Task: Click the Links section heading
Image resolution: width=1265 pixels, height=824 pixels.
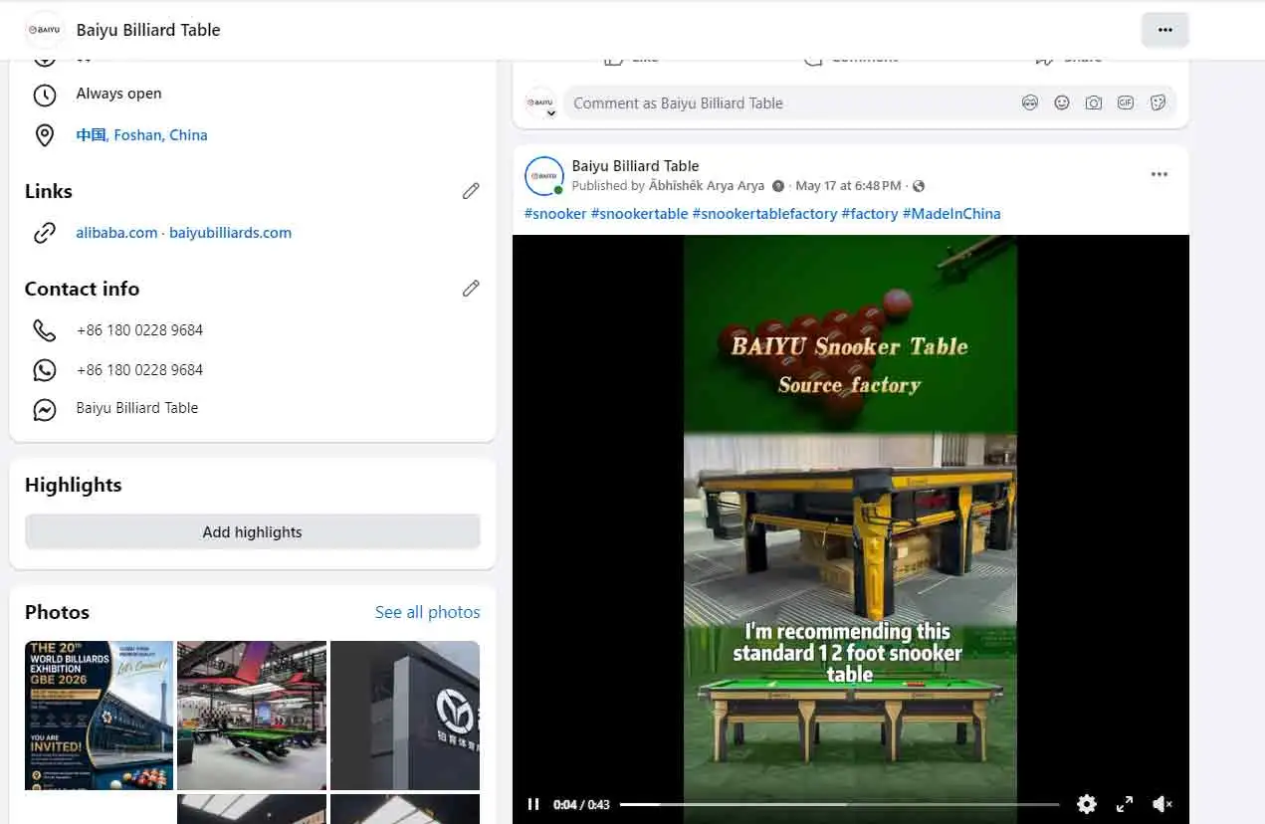Action: [49, 191]
